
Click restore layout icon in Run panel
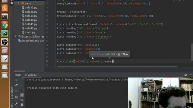pos(16,97)
